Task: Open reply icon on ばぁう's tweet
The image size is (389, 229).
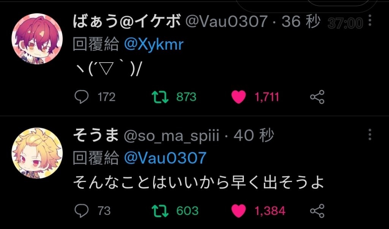Action: pyautogui.click(x=81, y=97)
